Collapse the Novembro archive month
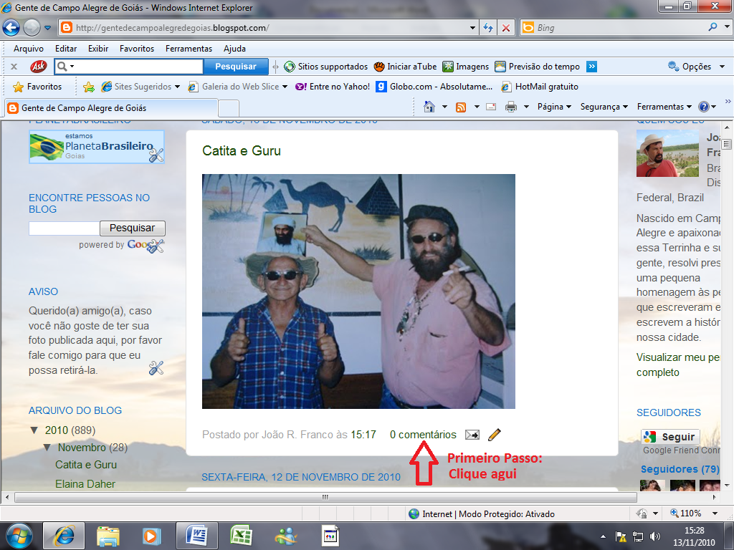Screen dimensions: 734x550 tap(47, 448)
